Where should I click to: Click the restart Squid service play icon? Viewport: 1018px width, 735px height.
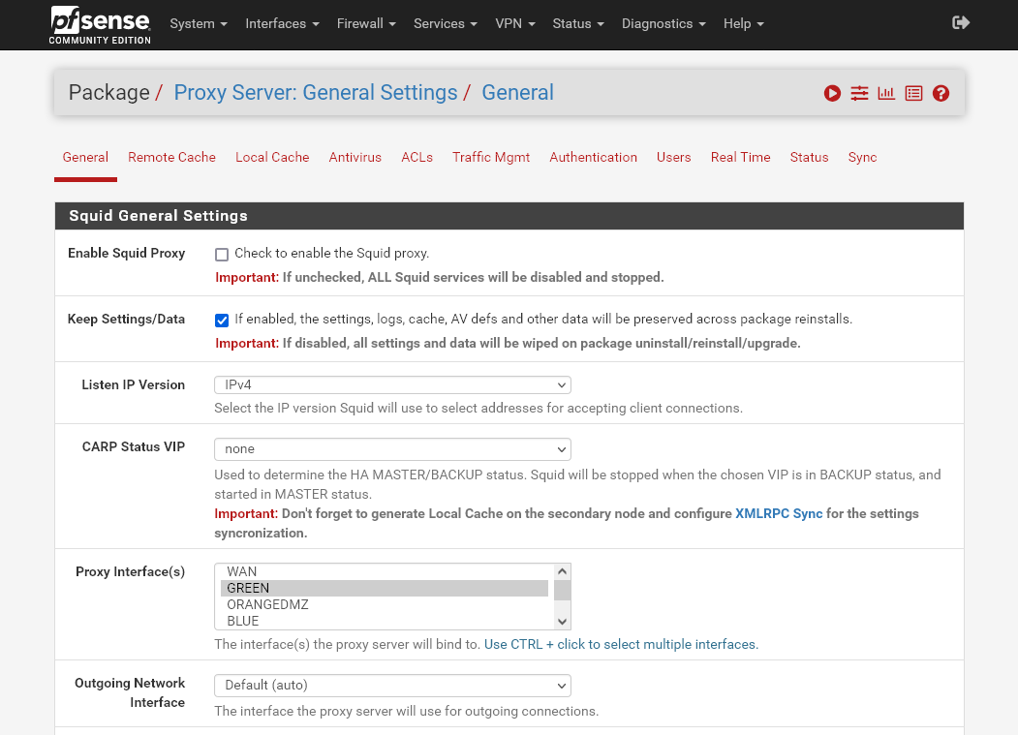pyautogui.click(x=832, y=92)
